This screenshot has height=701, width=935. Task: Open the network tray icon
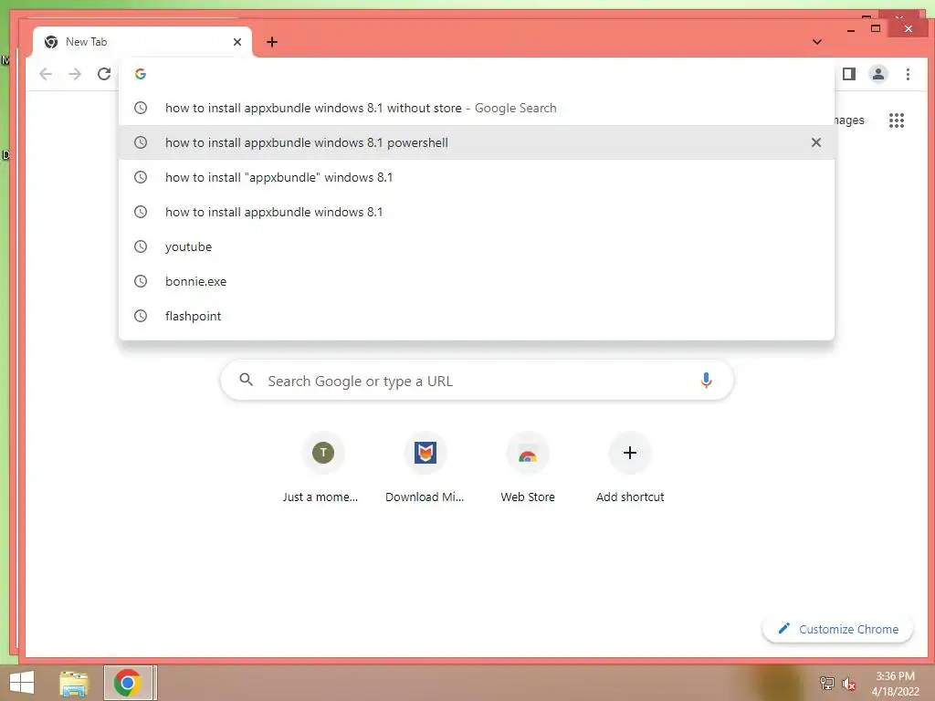(826, 683)
